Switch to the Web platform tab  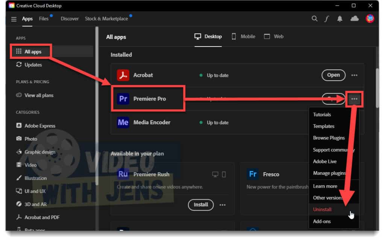pos(274,36)
